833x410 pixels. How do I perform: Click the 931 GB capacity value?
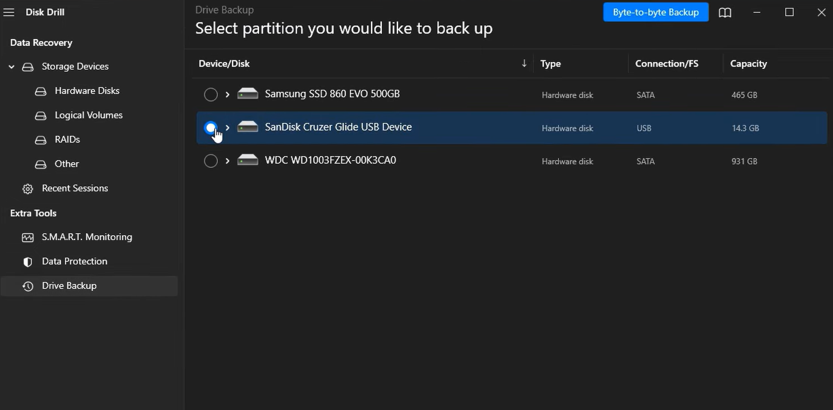coord(744,161)
